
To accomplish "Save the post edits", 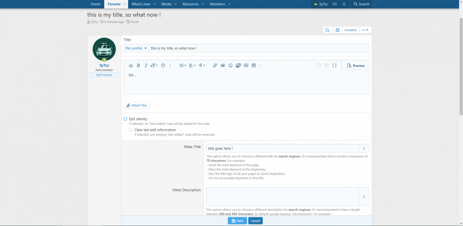I will click(x=237, y=221).
